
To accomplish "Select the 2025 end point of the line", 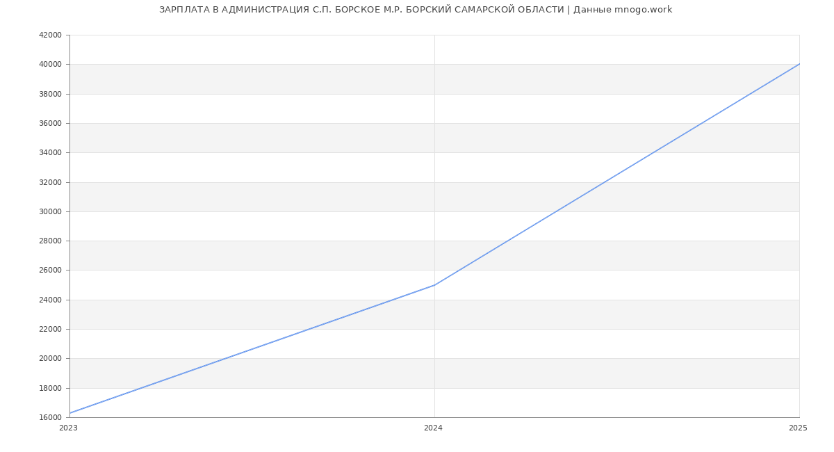I will coord(799,64).
